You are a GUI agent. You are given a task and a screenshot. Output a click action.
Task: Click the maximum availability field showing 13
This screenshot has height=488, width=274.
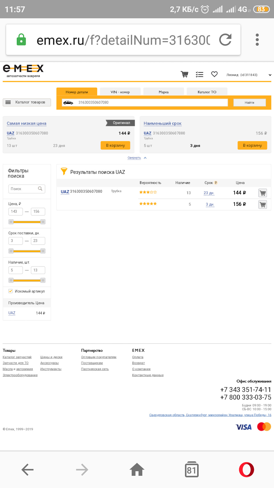coord(38,270)
